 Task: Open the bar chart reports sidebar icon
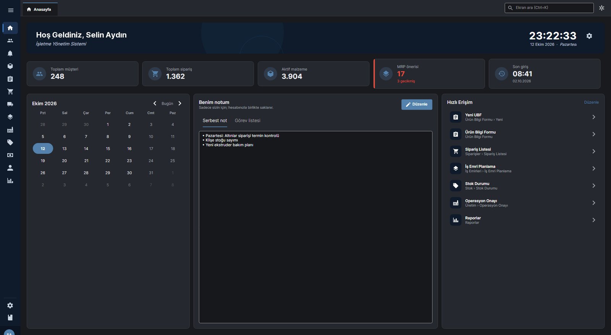10,180
